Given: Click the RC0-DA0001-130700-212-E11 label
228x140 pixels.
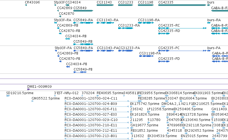Looking at the screenshot, I should 91,131.
